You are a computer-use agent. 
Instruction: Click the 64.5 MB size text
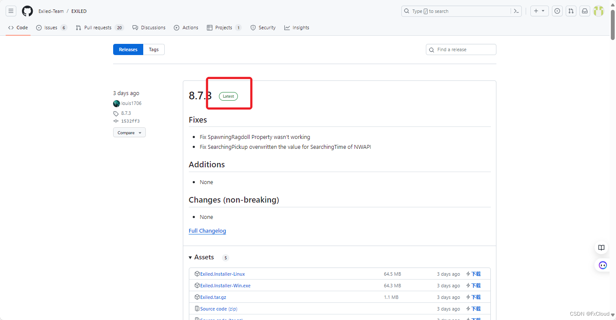tap(392, 274)
